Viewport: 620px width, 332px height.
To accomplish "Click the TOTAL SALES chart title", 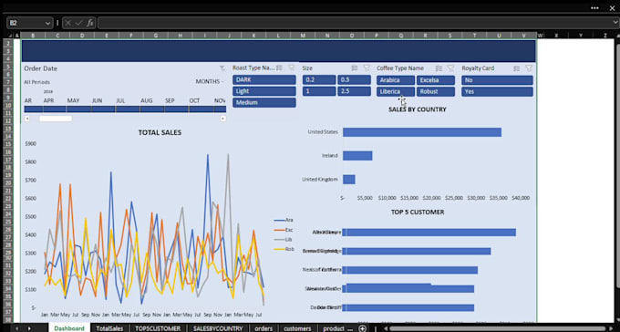I will click(160, 132).
